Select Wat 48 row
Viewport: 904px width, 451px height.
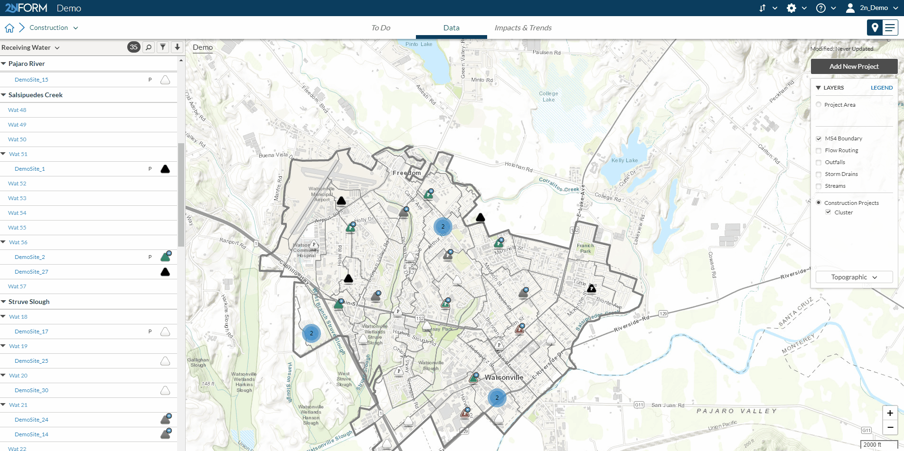(x=88, y=110)
